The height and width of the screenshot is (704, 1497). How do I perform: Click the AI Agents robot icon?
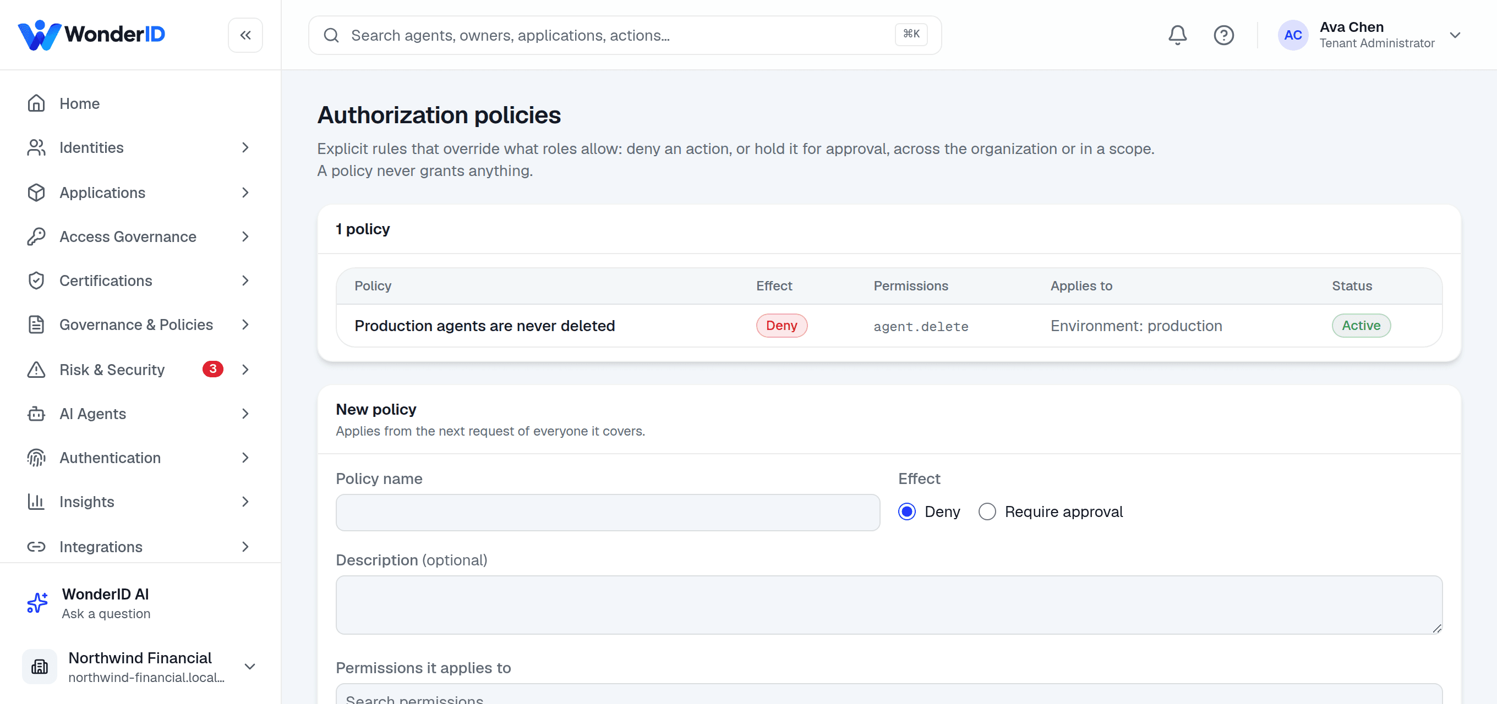coord(36,414)
